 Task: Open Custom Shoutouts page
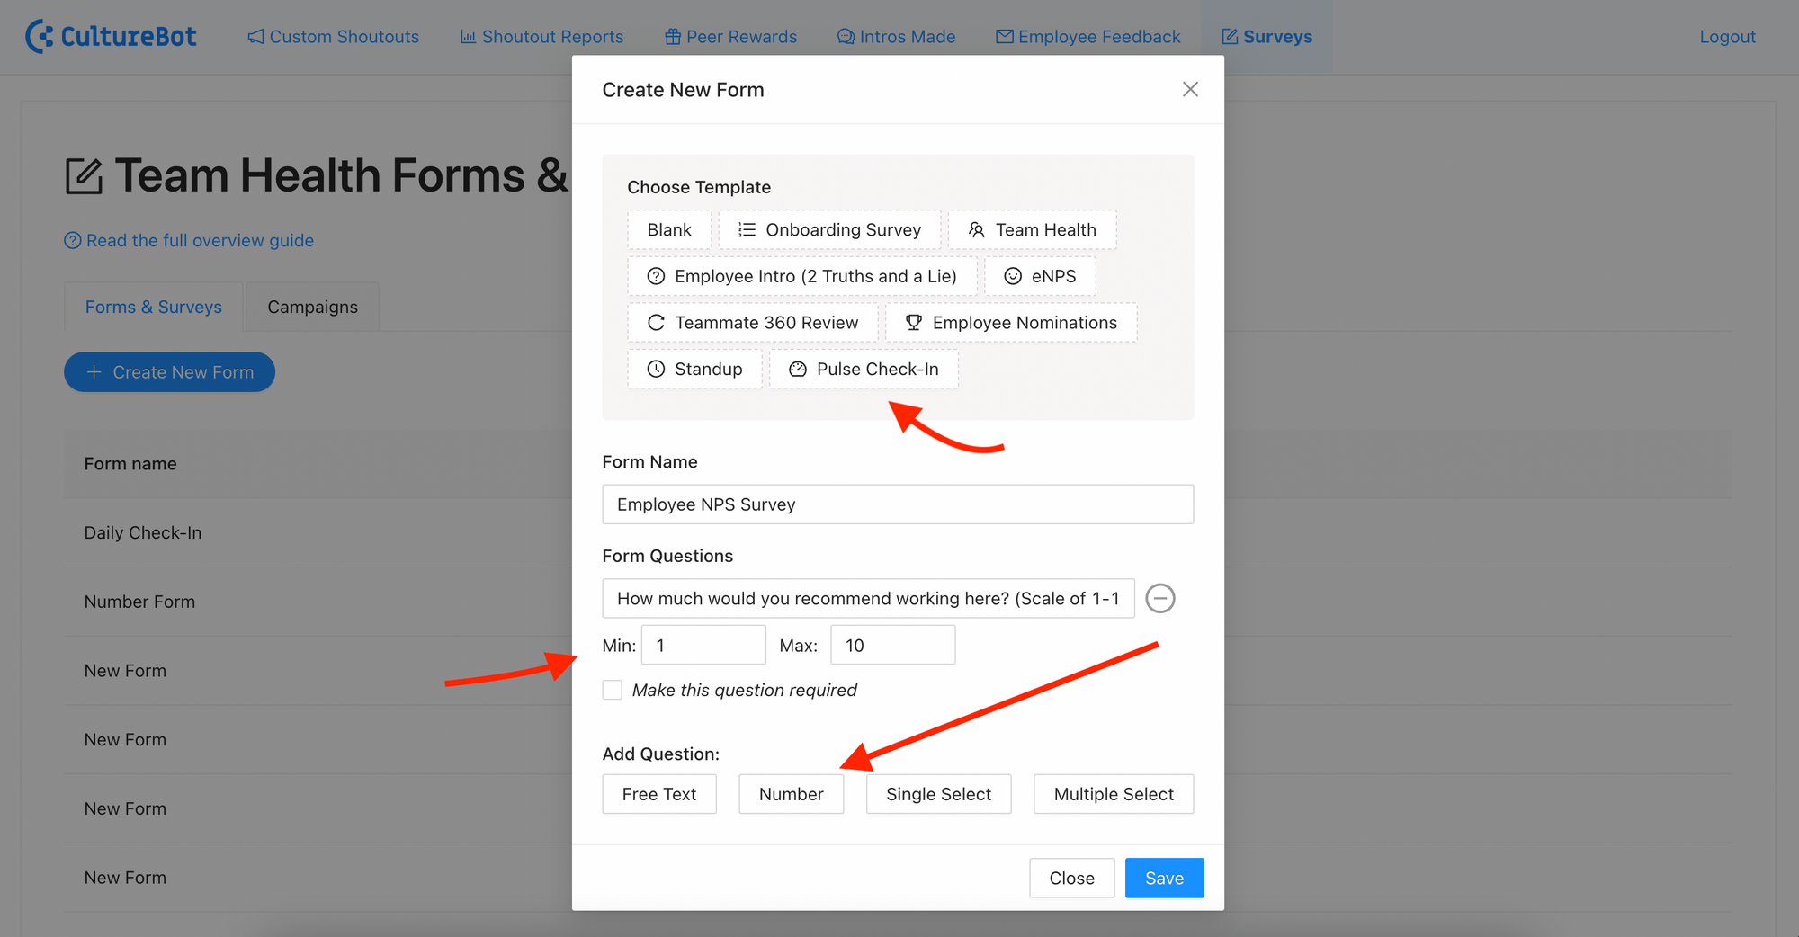(334, 37)
